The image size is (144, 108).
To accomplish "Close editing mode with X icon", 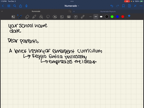I will pos(135,6).
